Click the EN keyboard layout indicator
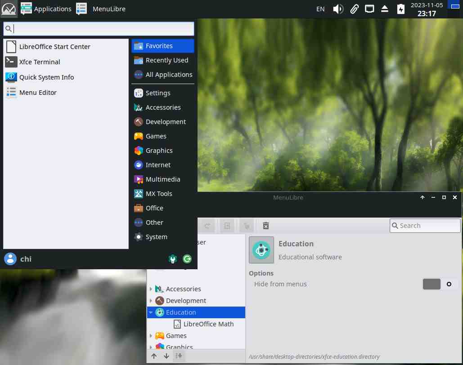The width and height of the screenshot is (463, 365). [x=320, y=9]
